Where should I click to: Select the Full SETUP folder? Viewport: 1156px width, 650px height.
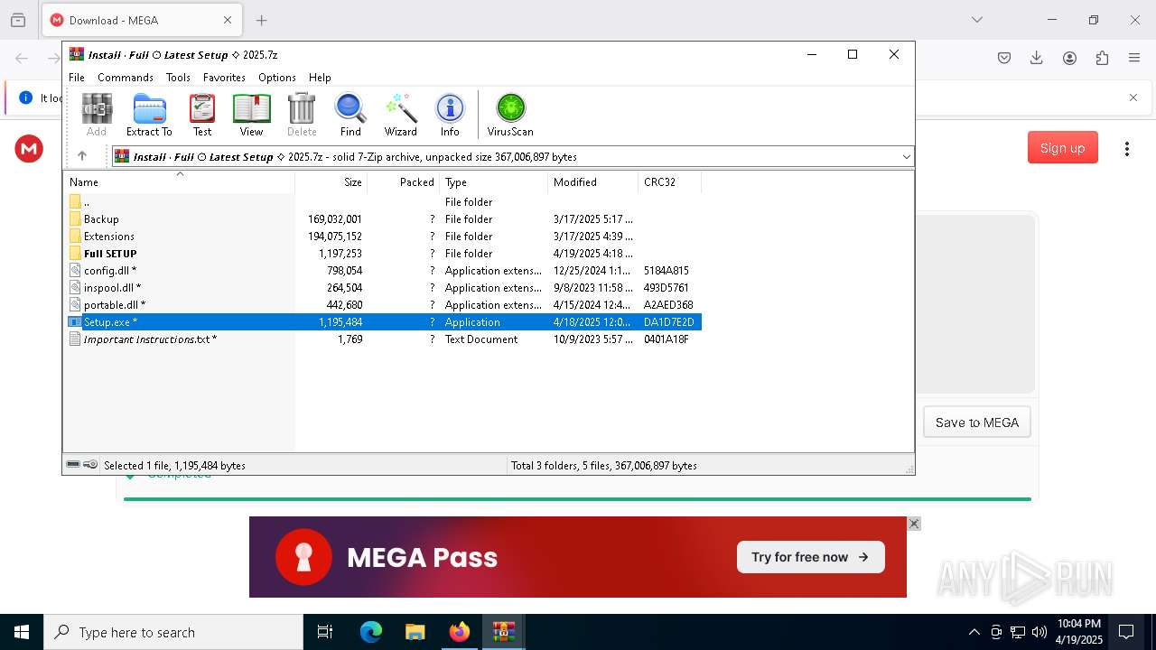point(383,254)
